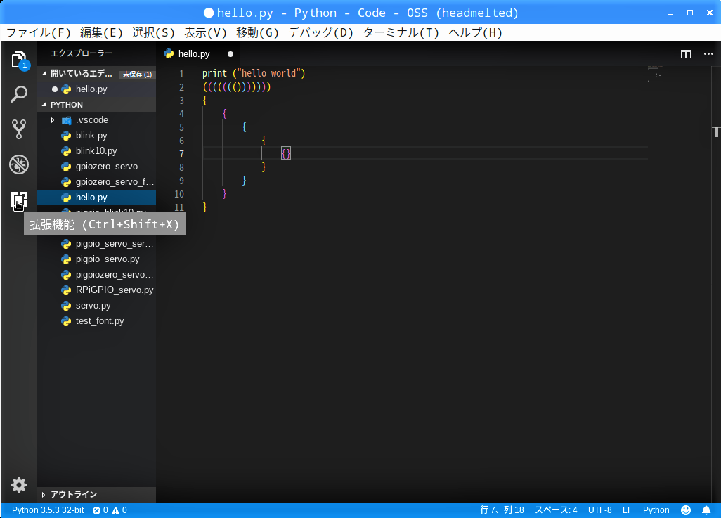Screen dimensions: 721x518
Task: Open the Extensions view icon
Action: [19, 201]
